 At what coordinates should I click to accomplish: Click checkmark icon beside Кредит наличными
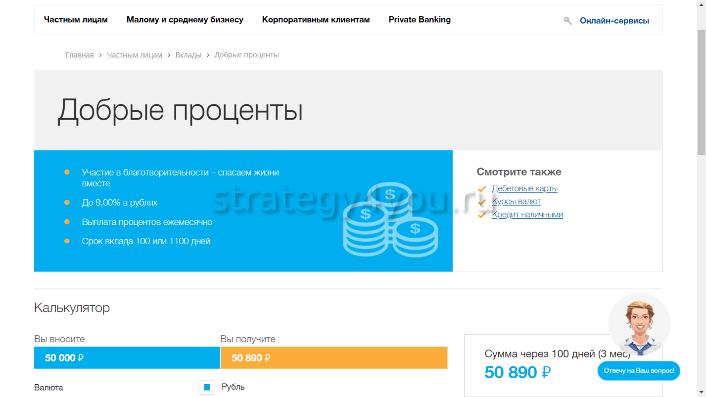(482, 215)
